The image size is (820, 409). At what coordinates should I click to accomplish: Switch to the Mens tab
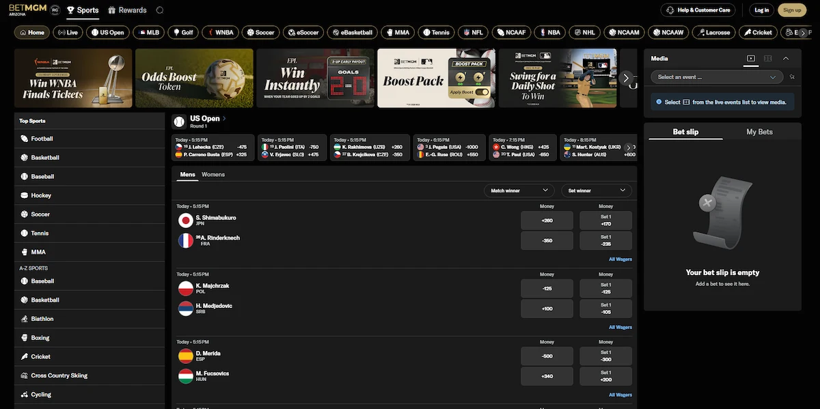coord(187,175)
